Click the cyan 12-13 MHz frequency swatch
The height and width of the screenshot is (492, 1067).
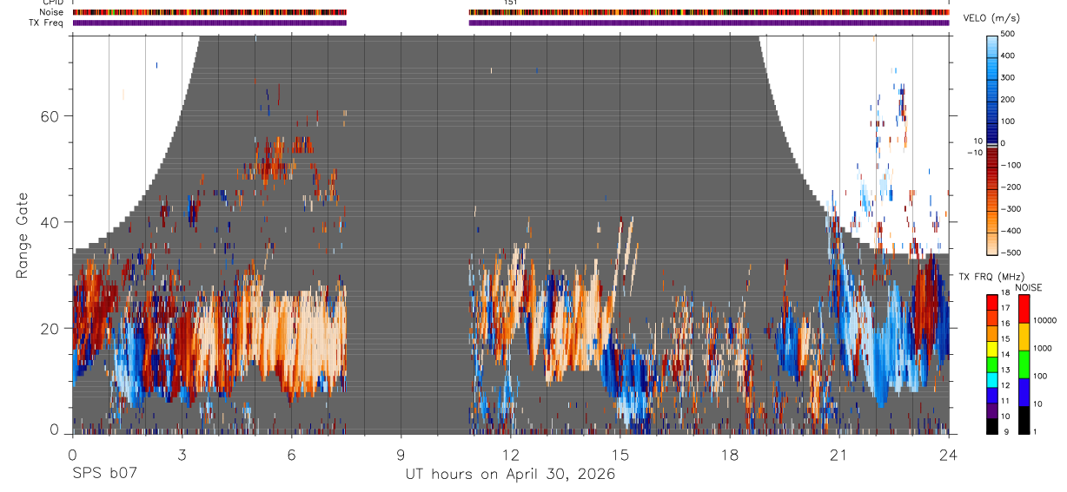coord(993,379)
